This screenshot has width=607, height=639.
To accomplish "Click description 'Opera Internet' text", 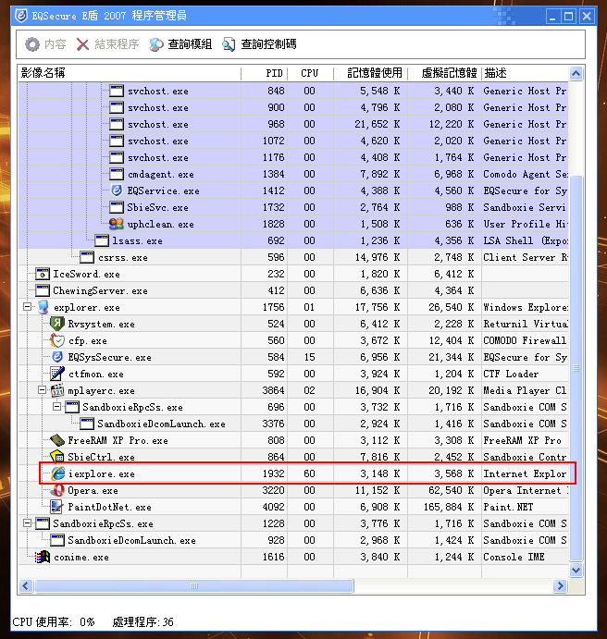I will coord(522,490).
